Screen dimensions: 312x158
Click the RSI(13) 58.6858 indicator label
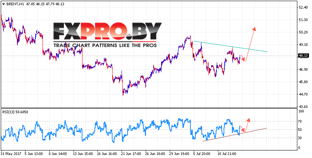[x=15, y=112]
